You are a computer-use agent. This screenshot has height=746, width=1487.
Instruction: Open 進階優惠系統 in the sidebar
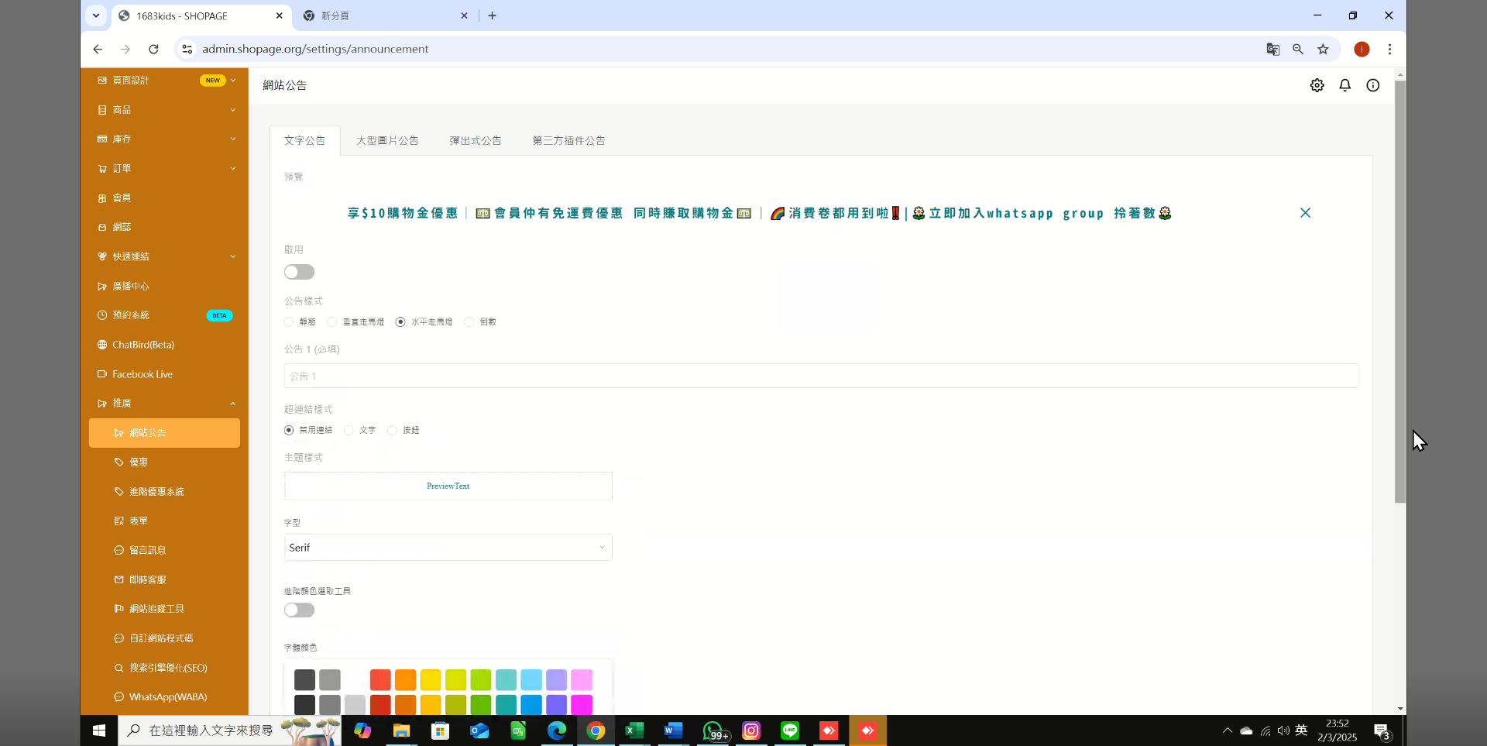tap(164, 491)
